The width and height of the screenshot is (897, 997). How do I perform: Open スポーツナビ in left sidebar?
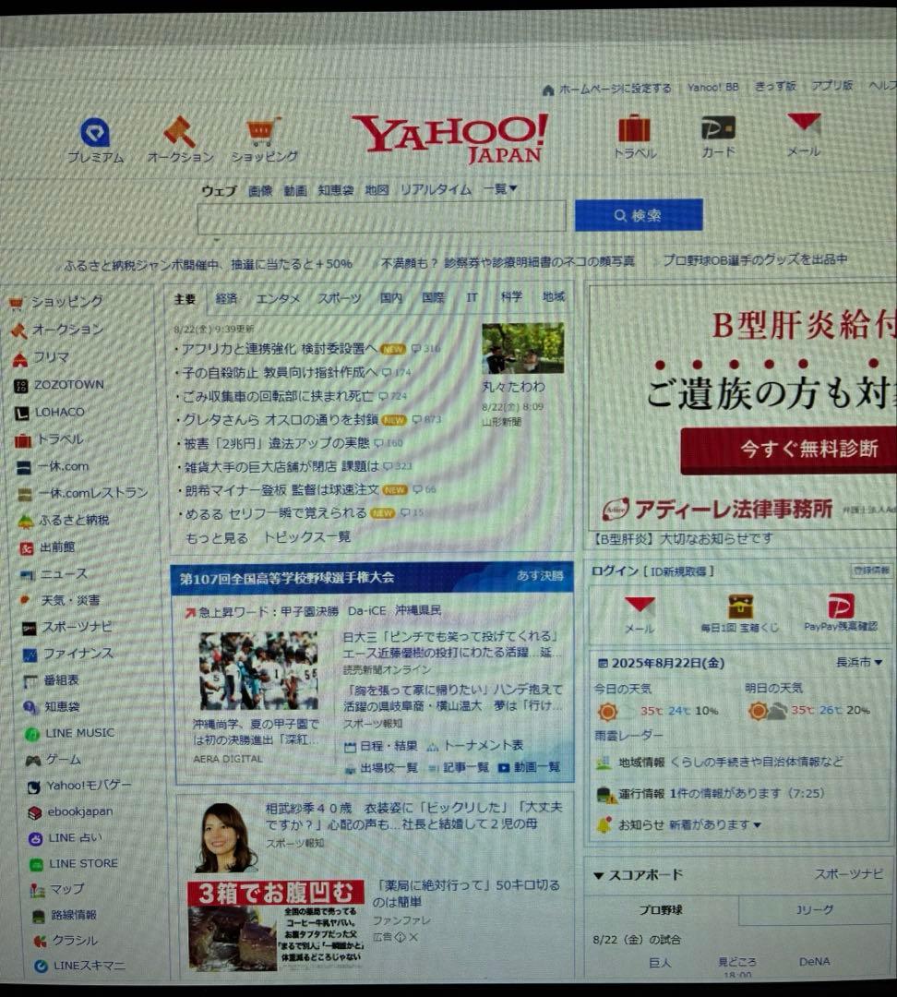tap(77, 628)
